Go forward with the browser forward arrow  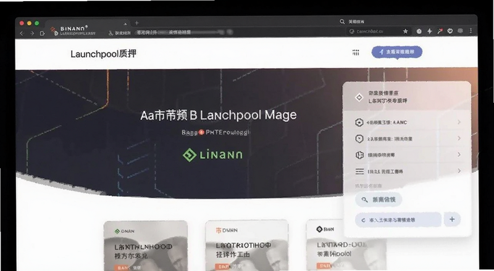(32, 33)
